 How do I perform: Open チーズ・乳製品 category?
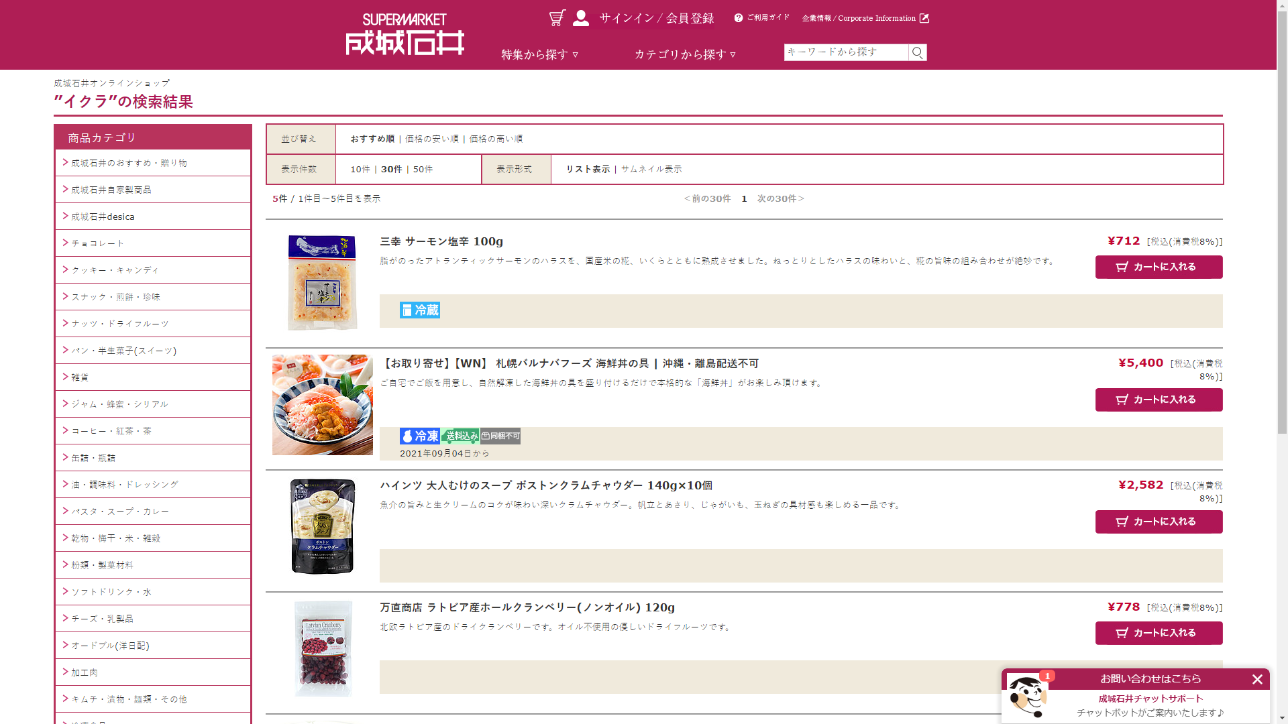(102, 619)
